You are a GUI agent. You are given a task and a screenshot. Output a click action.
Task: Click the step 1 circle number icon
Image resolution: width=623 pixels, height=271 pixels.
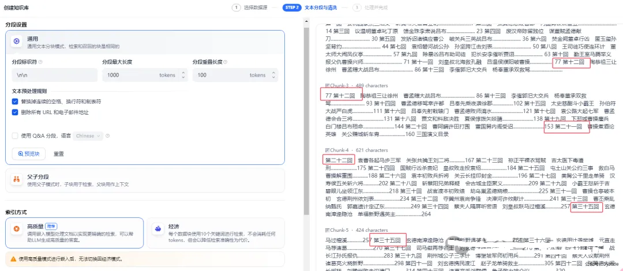point(237,7)
